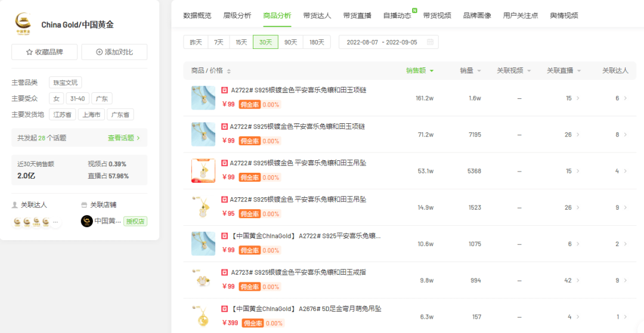Click the 中国黄… shop name
The width and height of the screenshot is (644, 333).
point(107,222)
